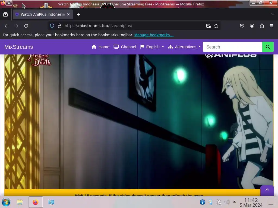
Task: Open the clipboard tray icon
Action: point(210,202)
